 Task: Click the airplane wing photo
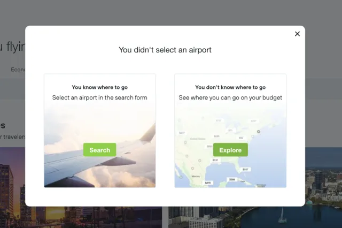point(100,148)
